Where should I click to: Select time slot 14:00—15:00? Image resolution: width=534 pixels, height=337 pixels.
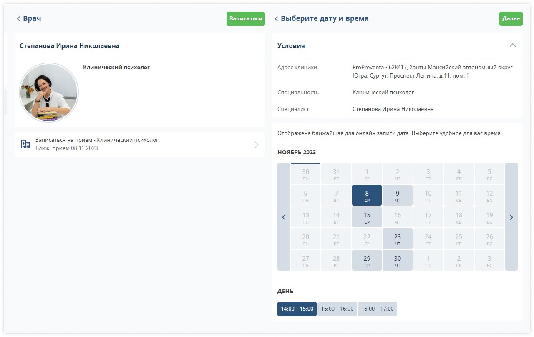297,309
